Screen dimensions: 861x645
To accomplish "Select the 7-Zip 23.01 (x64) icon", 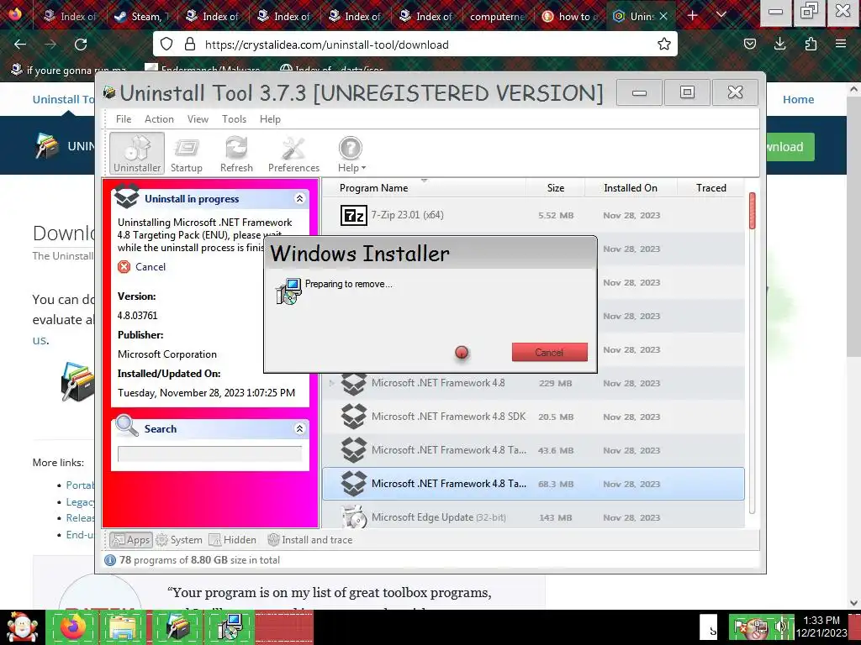I will [x=353, y=215].
